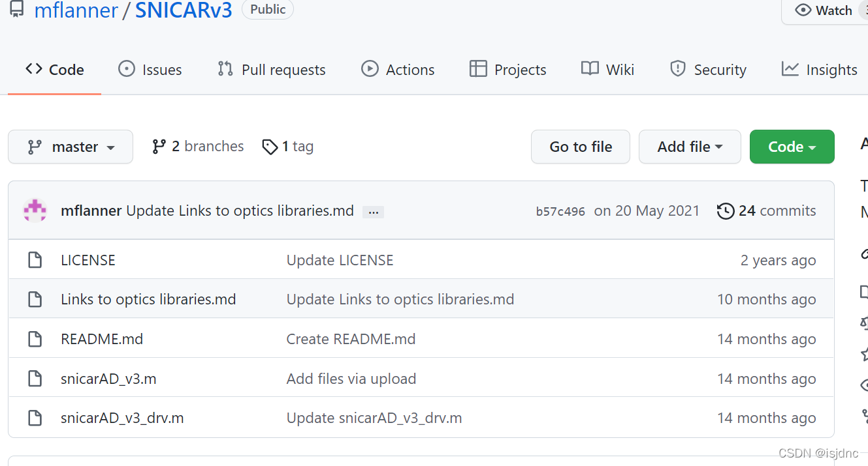Image resolution: width=868 pixels, height=466 pixels.
Task: Click the Actions play icon
Action: click(370, 69)
